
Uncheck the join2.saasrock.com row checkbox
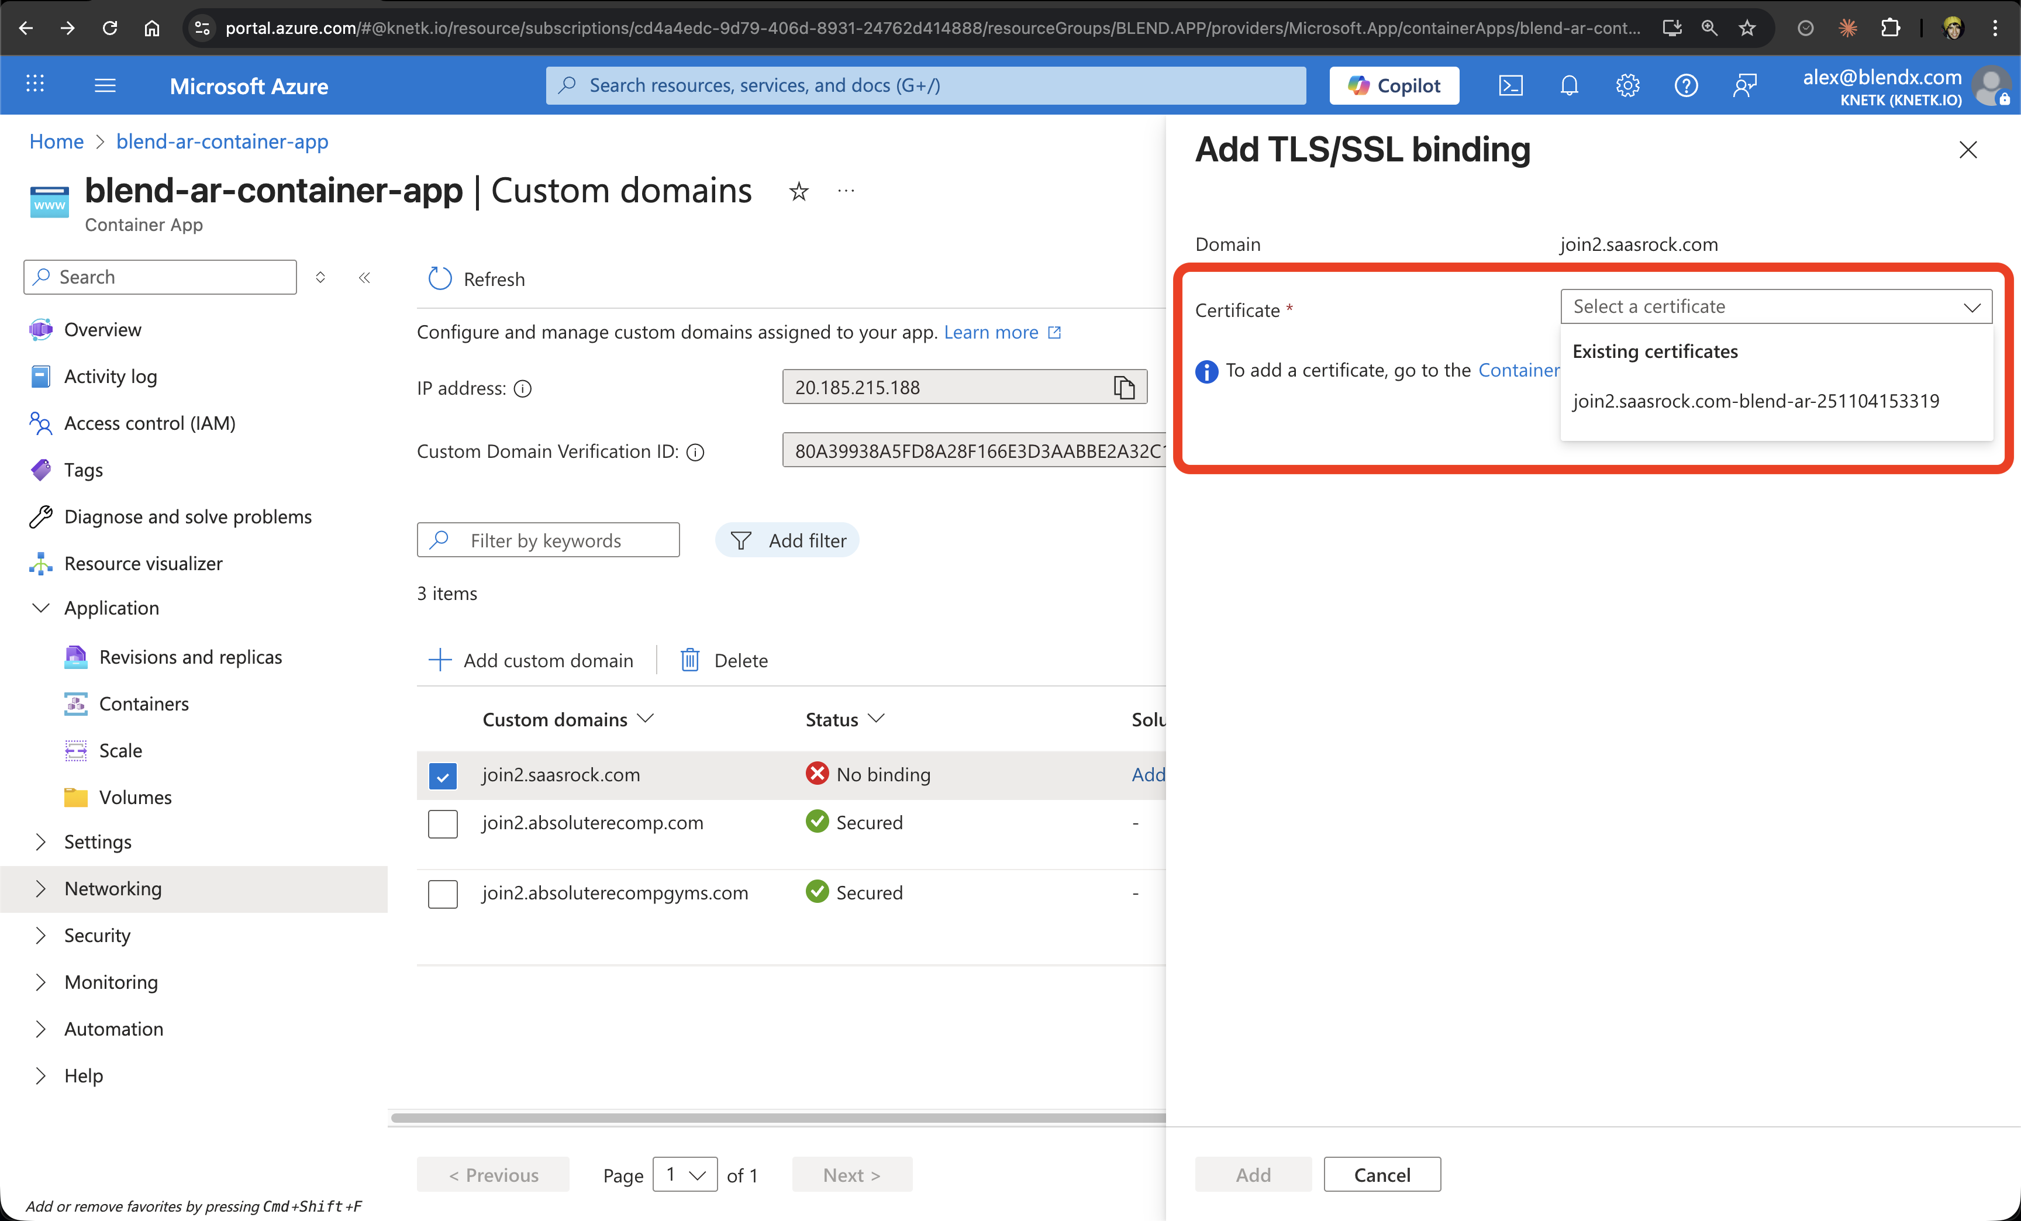pyautogui.click(x=443, y=775)
